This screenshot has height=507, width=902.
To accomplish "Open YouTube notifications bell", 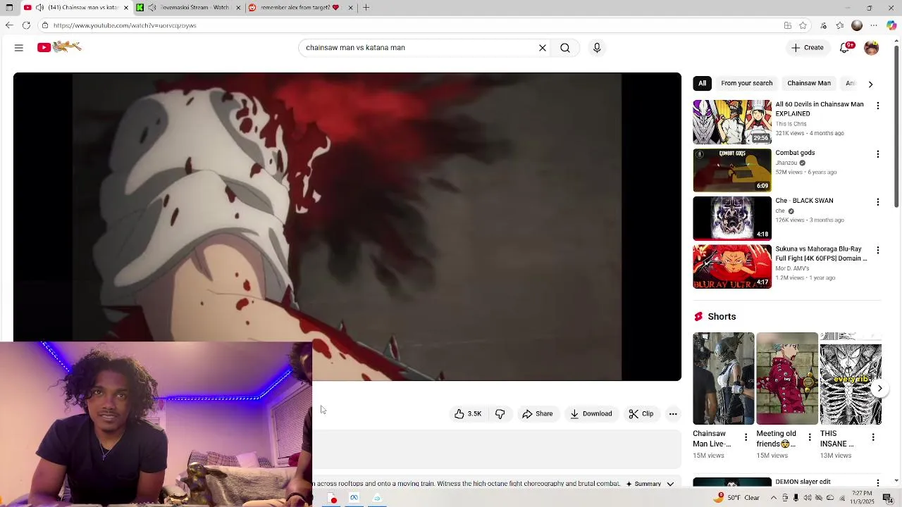I will [846, 48].
